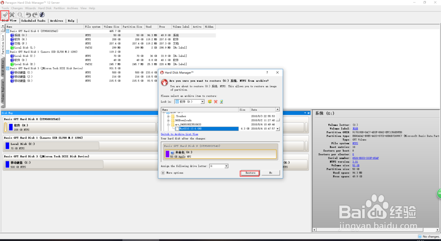Sort by the File system column header
The height and width of the screenshot is (241, 441).
pos(93,27)
